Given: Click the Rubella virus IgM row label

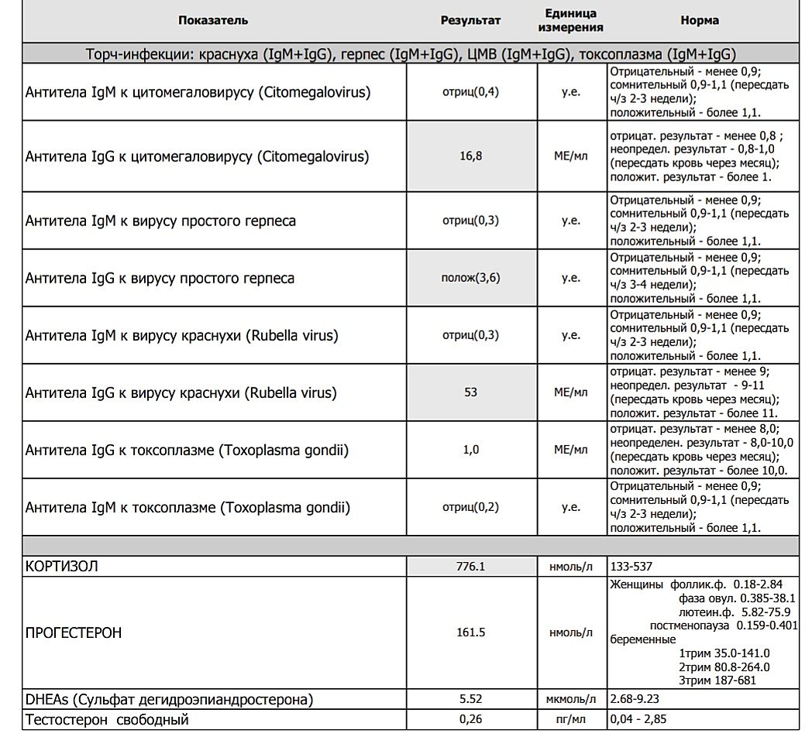Looking at the screenshot, I should point(181,335).
